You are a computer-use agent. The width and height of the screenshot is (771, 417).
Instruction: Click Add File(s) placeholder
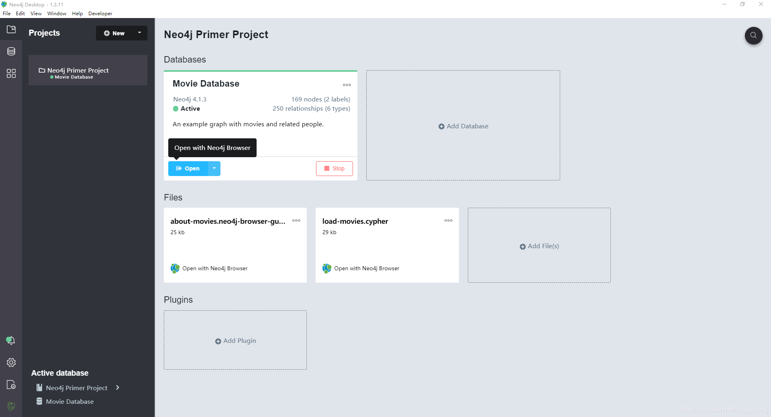539,245
